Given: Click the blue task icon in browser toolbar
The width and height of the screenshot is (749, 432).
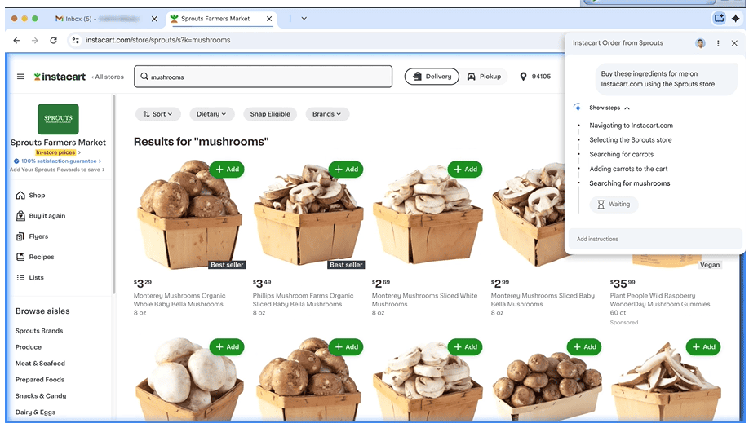Looking at the screenshot, I should click(x=719, y=19).
